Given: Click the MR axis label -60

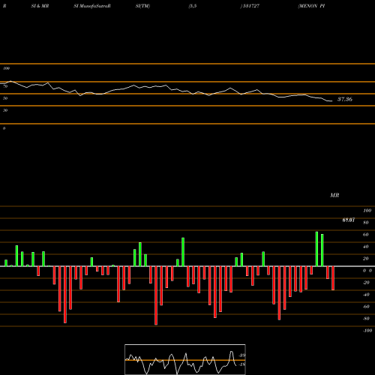Looking at the screenshot, I should [366, 307].
